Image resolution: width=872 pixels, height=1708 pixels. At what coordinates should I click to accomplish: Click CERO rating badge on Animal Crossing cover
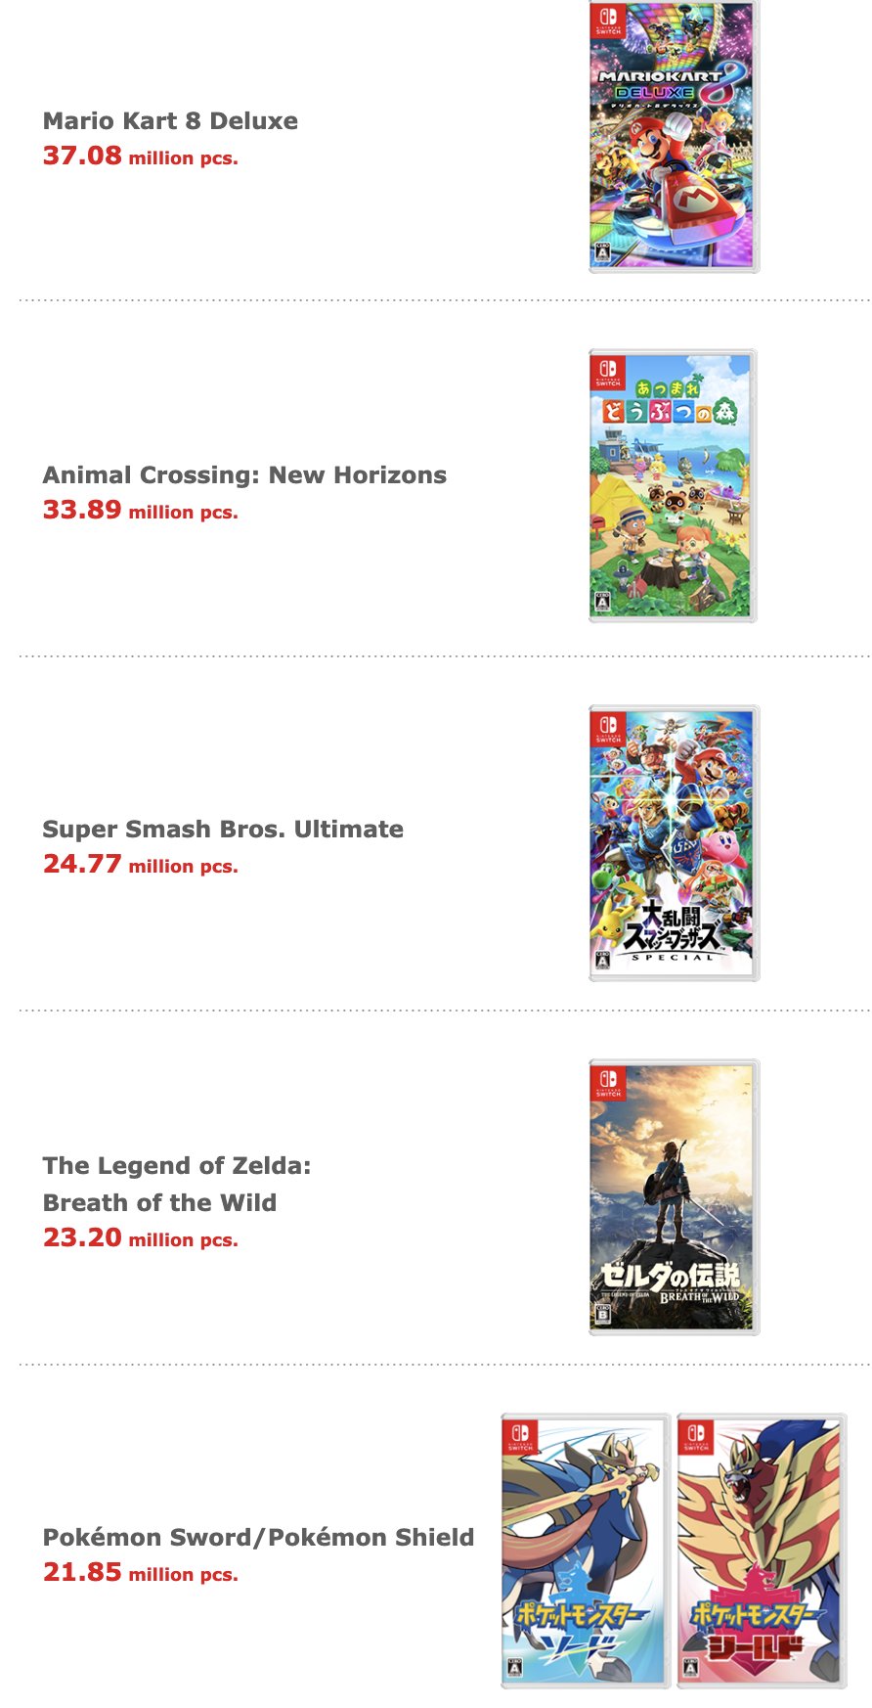coord(603,603)
